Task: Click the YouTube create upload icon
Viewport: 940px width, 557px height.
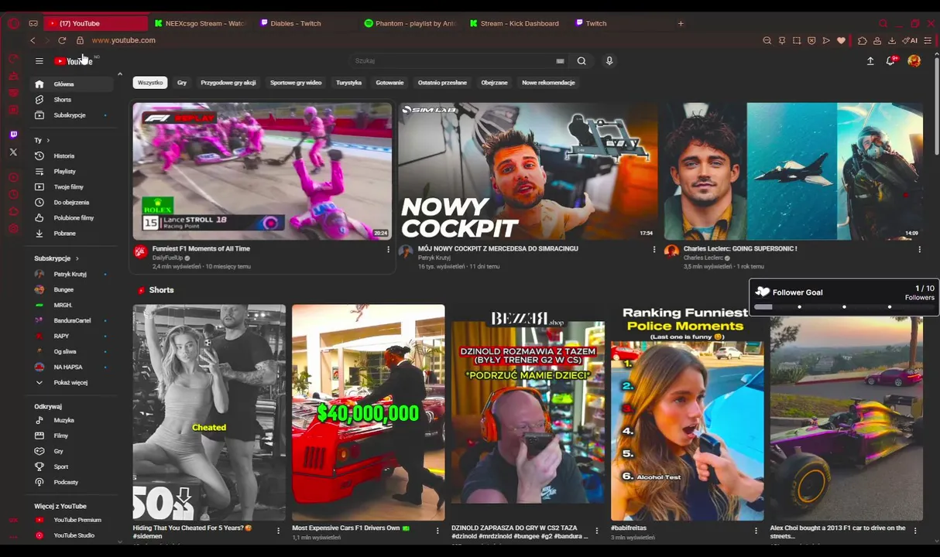Action: tap(870, 60)
